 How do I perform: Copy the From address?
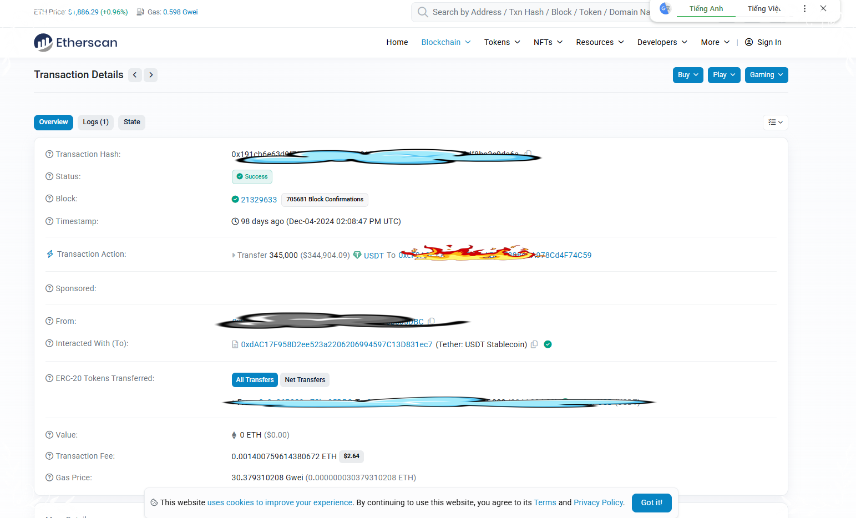pos(432,321)
